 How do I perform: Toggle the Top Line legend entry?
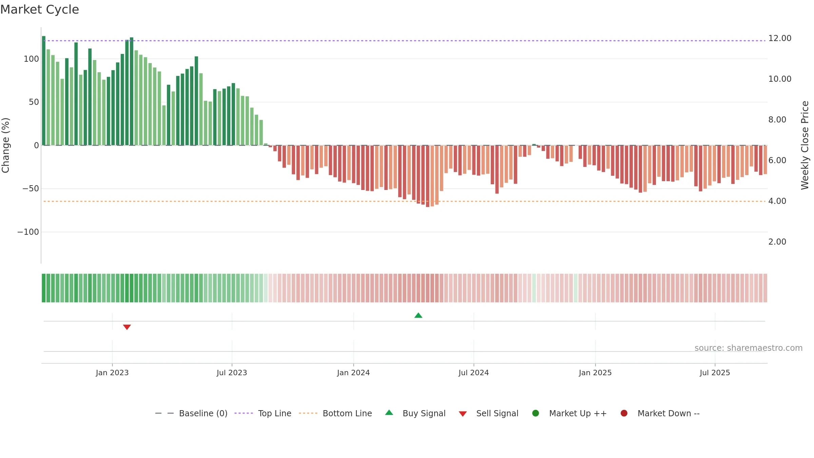263,413
